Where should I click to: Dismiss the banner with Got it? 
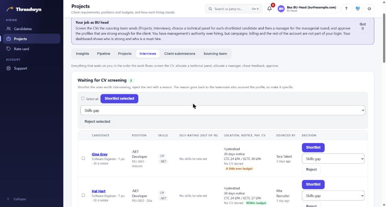(x=363, y=26)
